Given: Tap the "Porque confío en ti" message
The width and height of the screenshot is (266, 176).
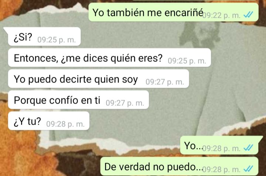Looking at the screenshot, I should pyautogui.click(x=78, y=99).
